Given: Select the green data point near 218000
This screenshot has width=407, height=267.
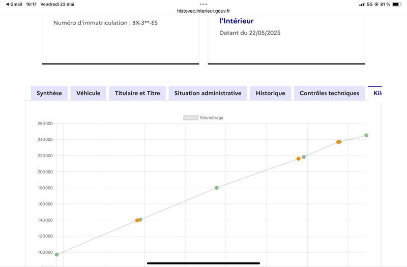Looking at the screenshot, I should click(304, 157).
